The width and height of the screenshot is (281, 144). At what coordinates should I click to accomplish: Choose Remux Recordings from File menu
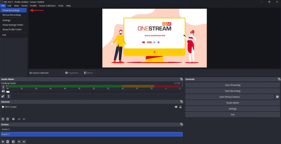click(x=13, y=15)
